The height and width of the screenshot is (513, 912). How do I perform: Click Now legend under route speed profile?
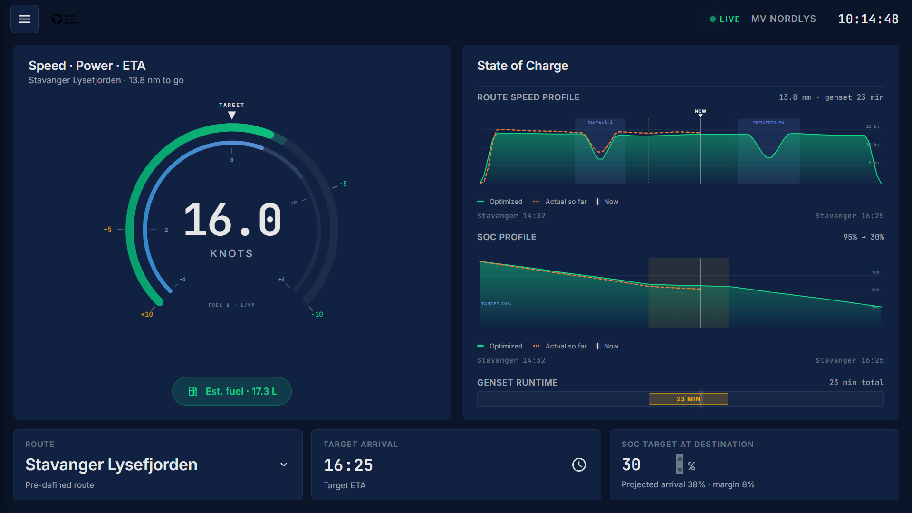pos(608,202)
